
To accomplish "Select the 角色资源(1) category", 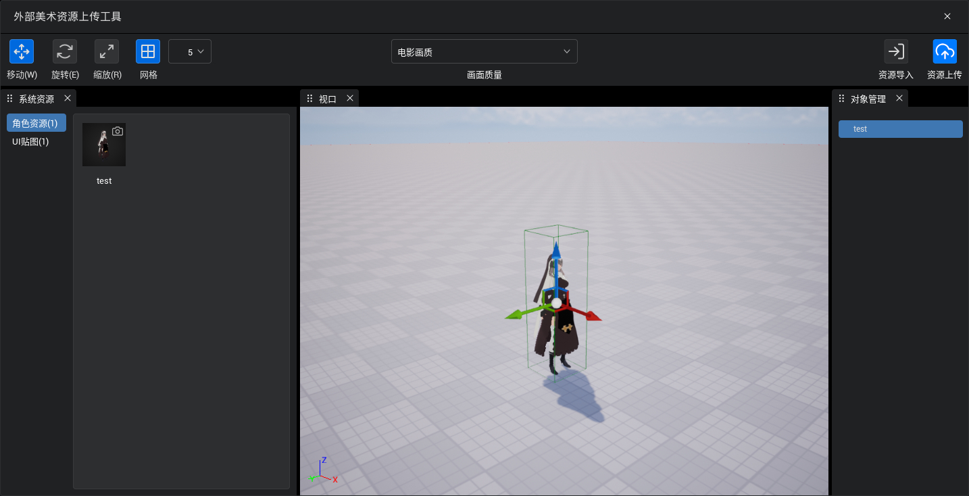I will point(36,123).
